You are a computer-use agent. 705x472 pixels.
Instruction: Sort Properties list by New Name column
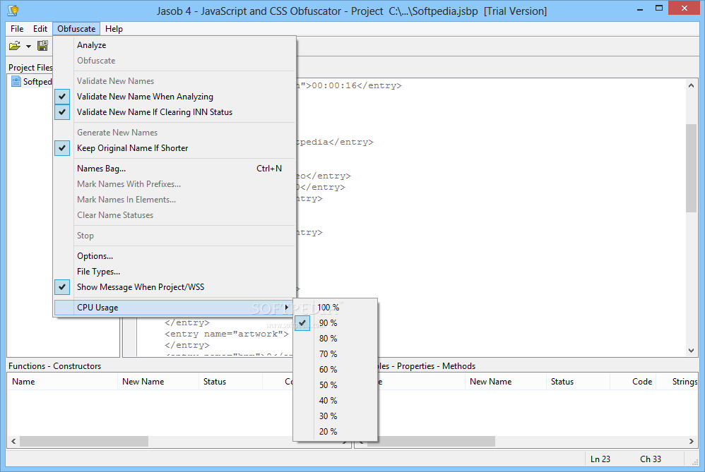(x=505, y=381)
